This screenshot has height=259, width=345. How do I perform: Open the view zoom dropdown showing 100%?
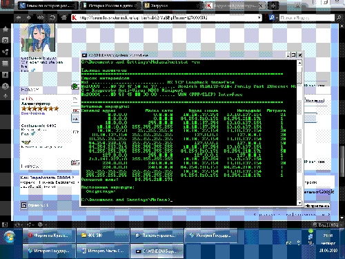(325, 224)
